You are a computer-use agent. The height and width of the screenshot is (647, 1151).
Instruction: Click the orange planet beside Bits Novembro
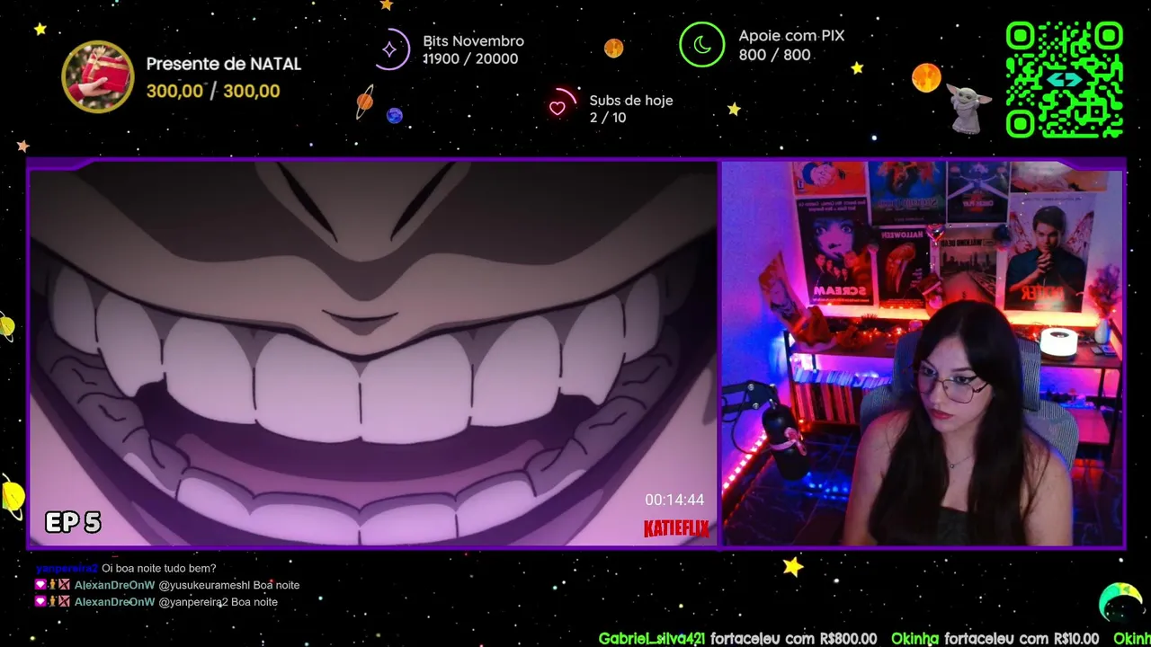[x=613, y=48]
